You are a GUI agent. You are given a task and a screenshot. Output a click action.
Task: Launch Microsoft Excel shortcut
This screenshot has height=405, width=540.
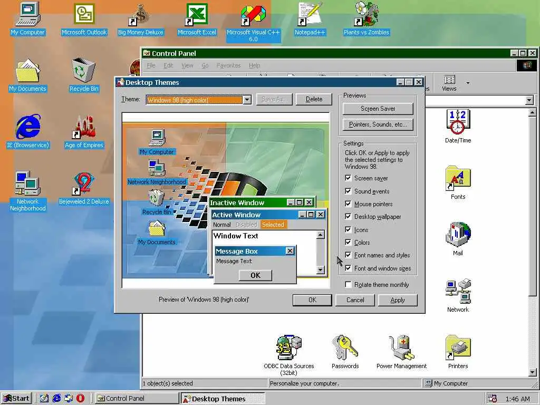point(197,18)
